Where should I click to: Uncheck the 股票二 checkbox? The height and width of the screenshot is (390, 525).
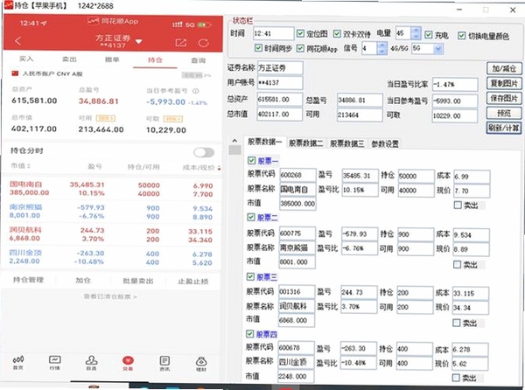point(251,218)
